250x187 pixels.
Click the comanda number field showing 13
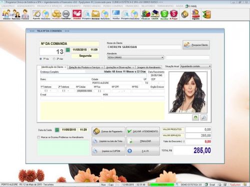52,52
